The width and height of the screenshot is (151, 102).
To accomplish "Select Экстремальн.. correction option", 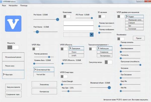I will 105,55.
